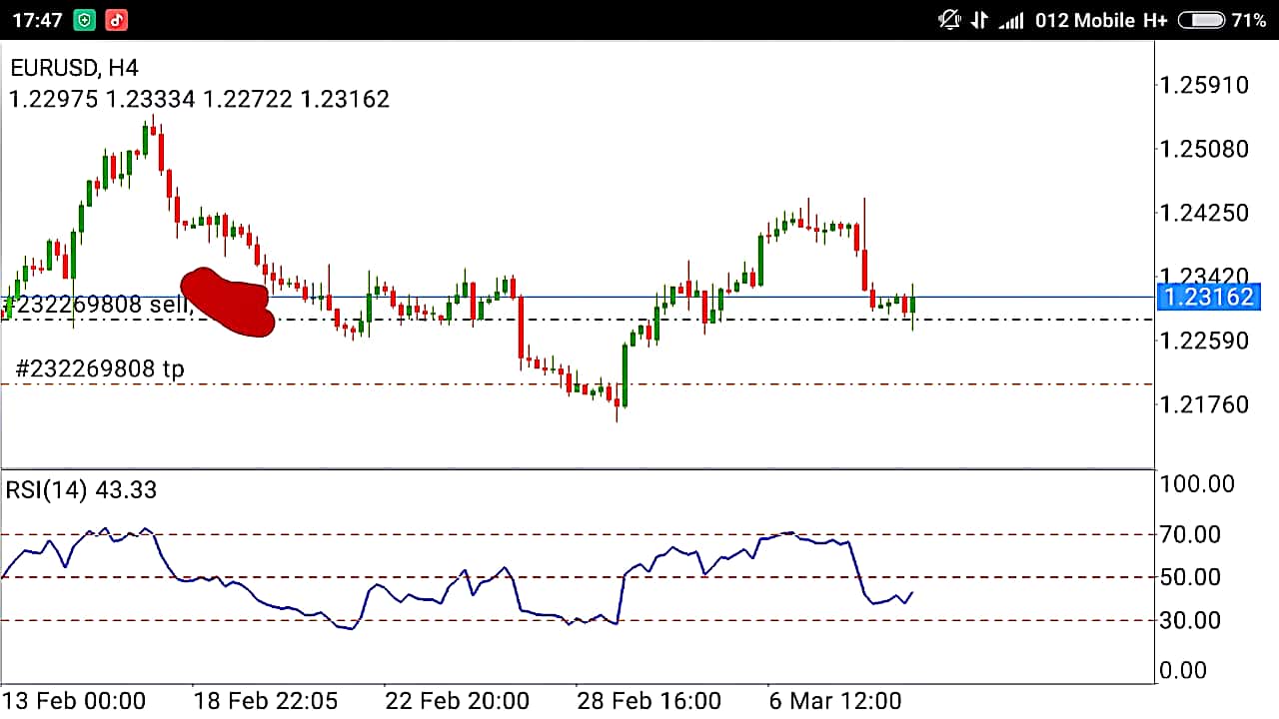
Task: Click the 22 Feb 20:00 time label
Action: coord(457,700)
